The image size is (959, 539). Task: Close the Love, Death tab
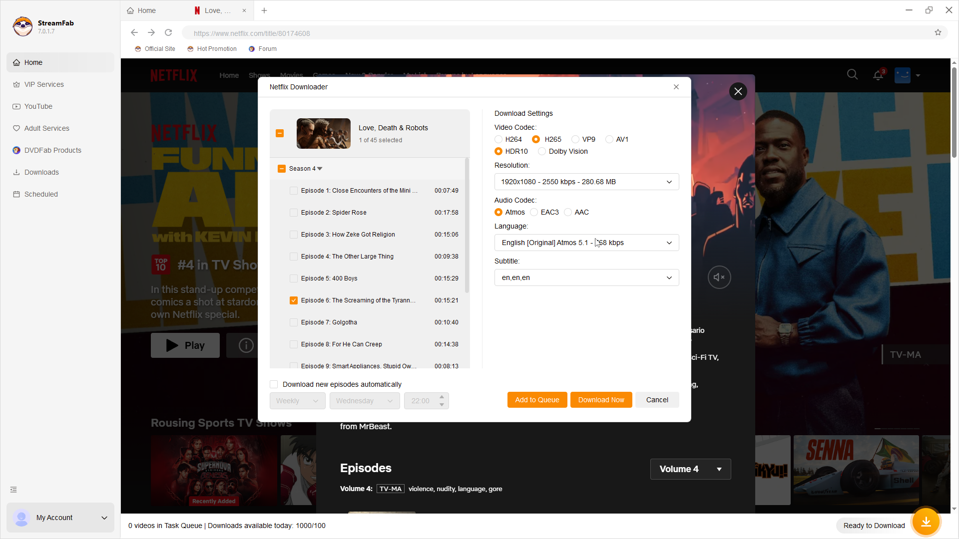point(244,10)
